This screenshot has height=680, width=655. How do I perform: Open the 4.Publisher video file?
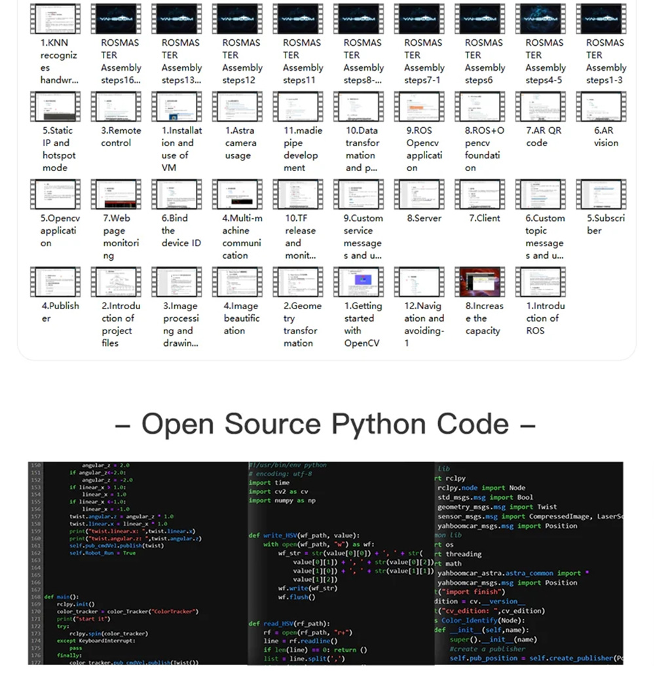coord(55,282)
